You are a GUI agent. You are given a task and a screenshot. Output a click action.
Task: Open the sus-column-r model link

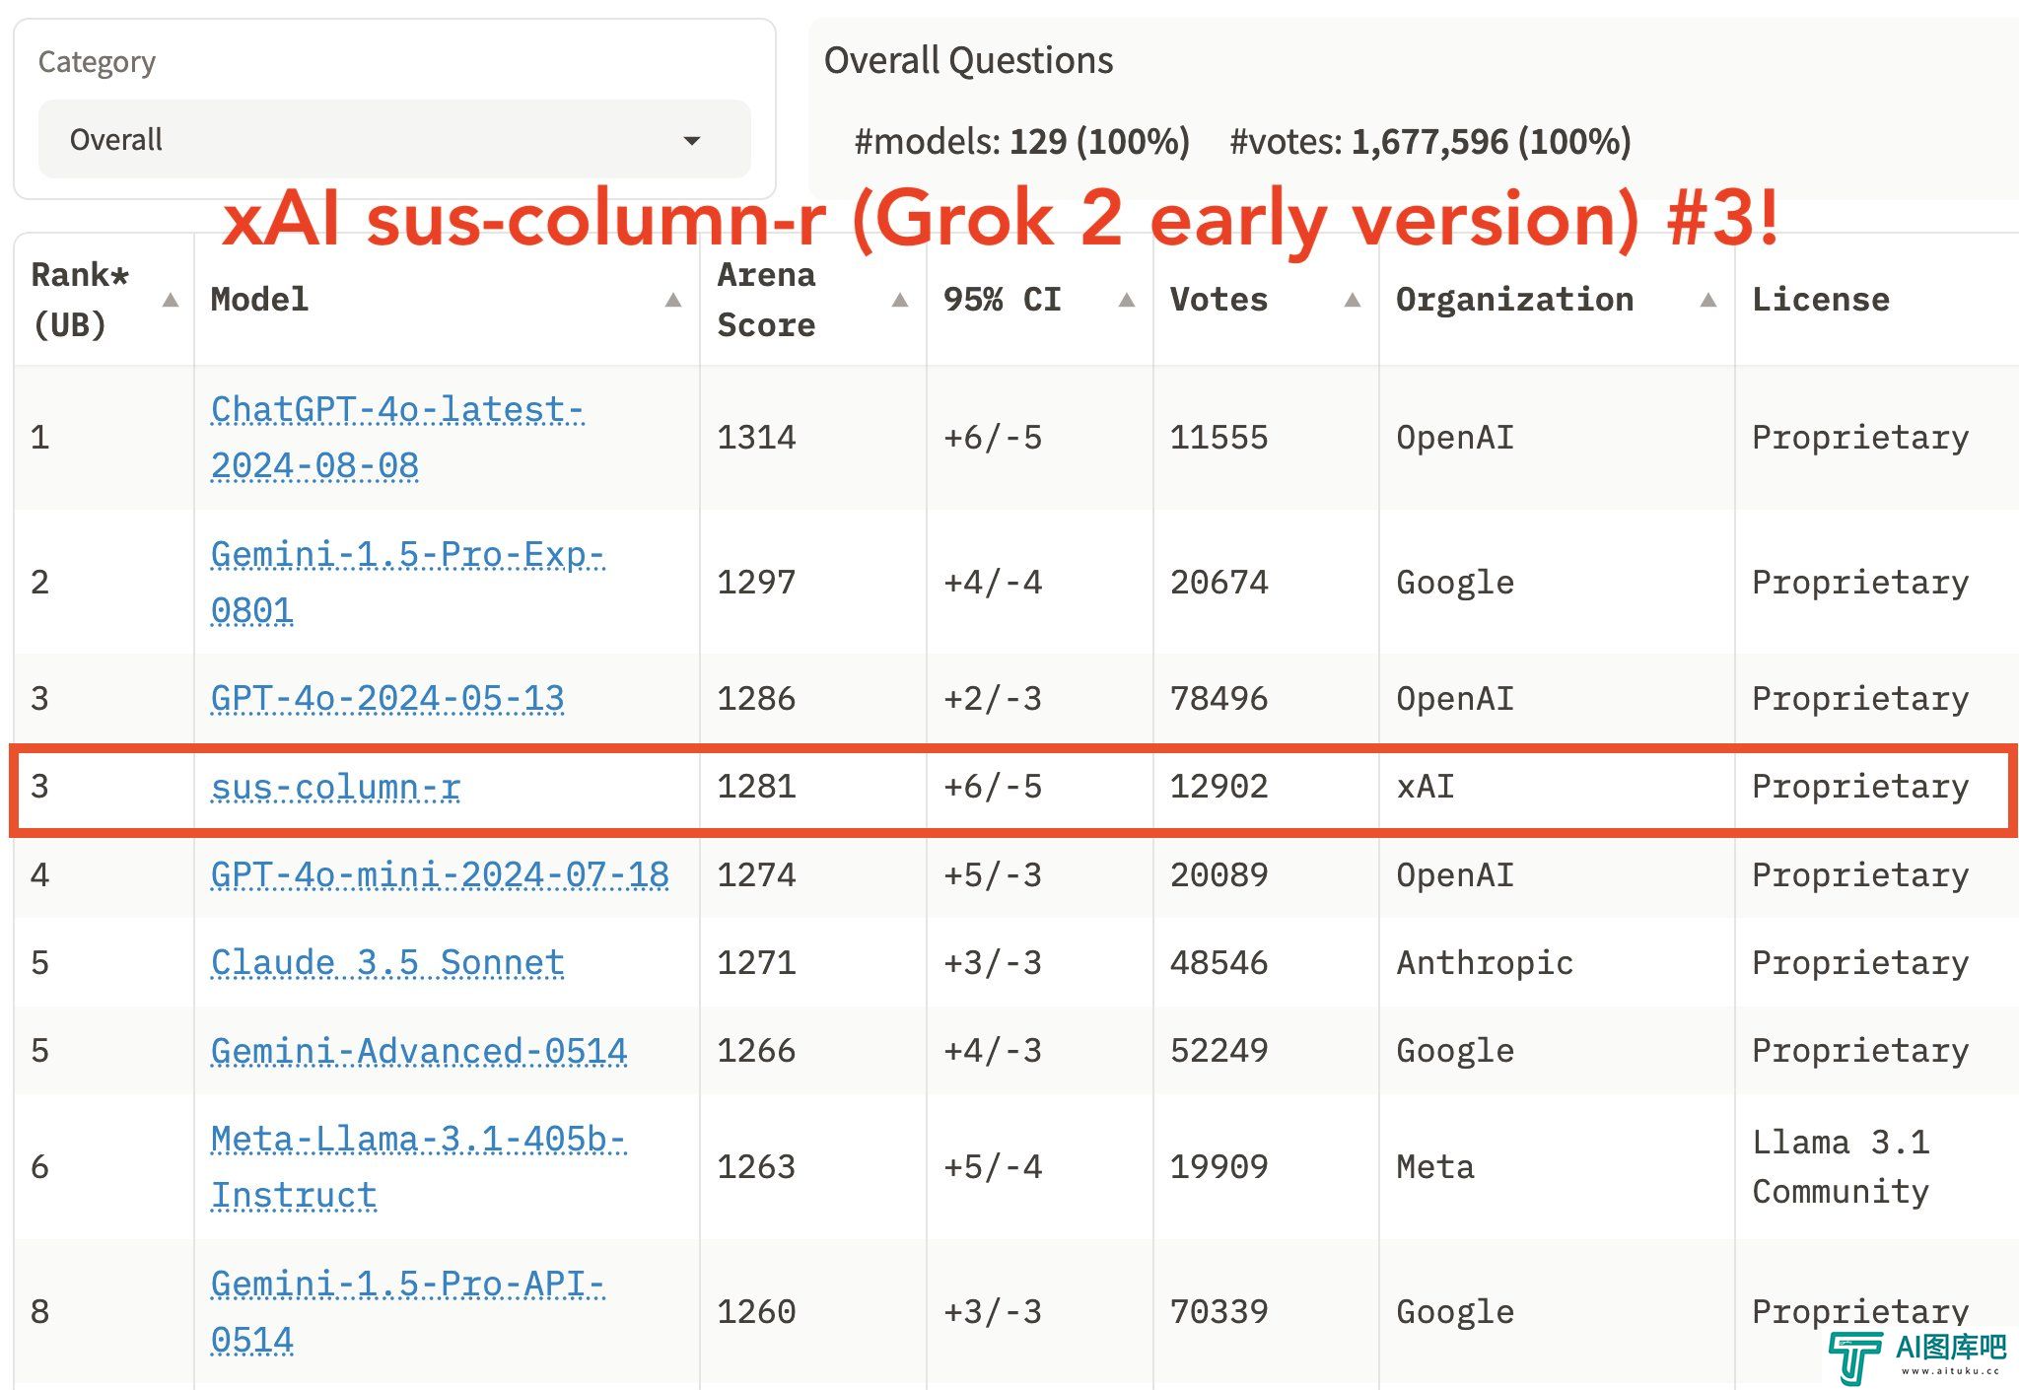tap(335, 787)
